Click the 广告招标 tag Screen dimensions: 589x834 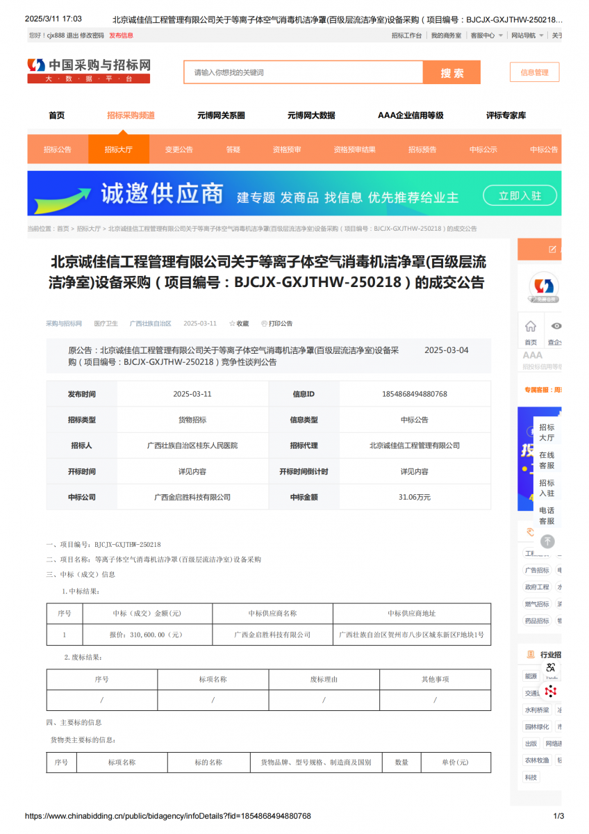tap(537, 570)
